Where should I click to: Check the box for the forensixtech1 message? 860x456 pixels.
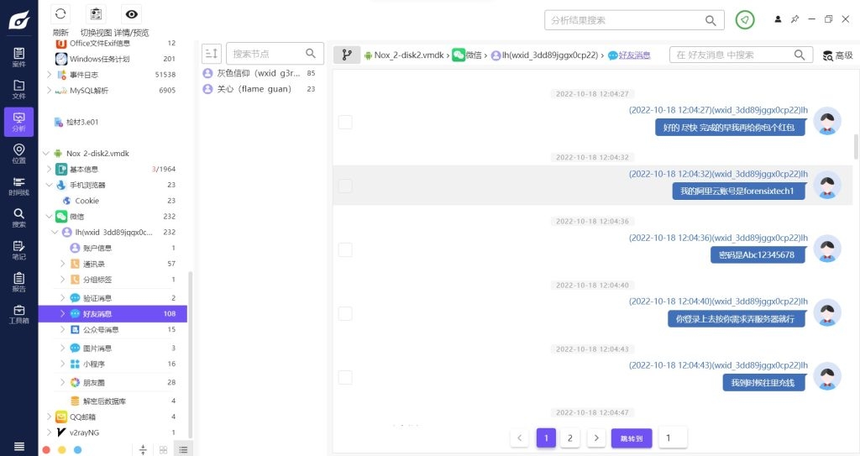click(x=345, y=186)
